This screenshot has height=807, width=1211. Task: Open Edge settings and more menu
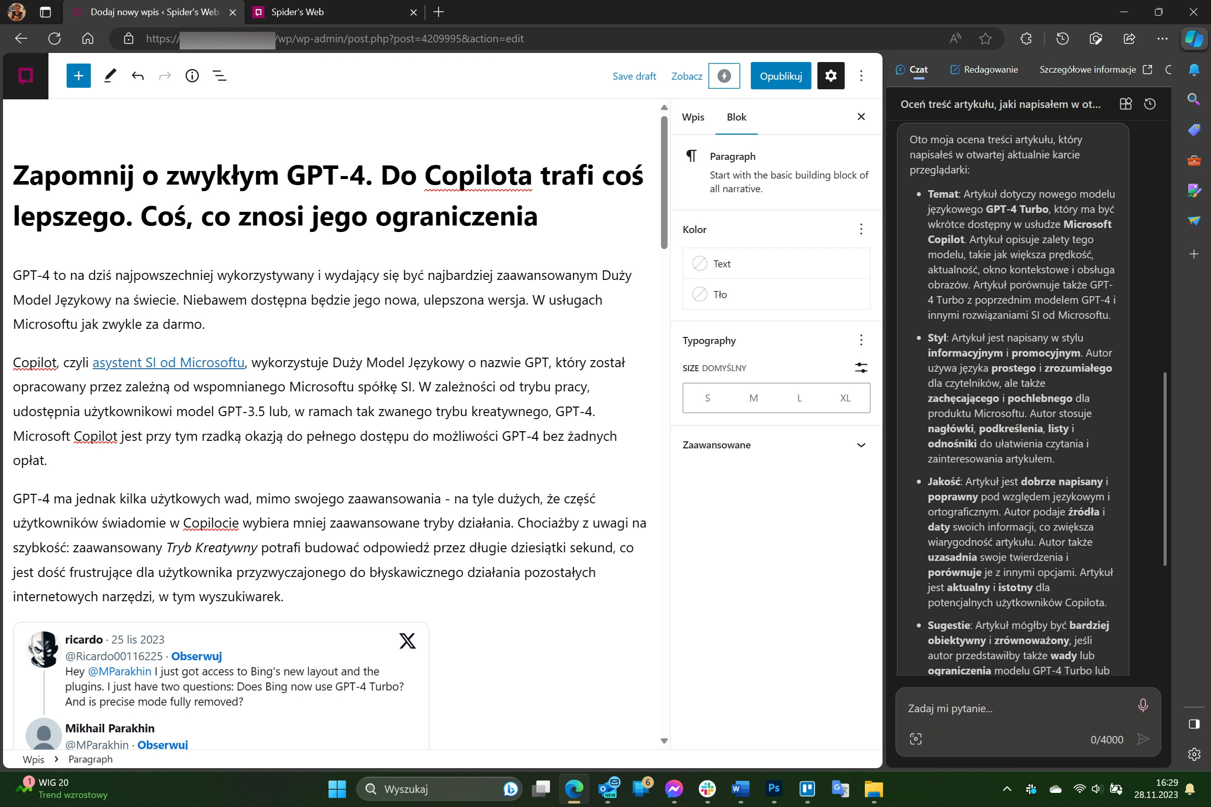point(1162,39)
